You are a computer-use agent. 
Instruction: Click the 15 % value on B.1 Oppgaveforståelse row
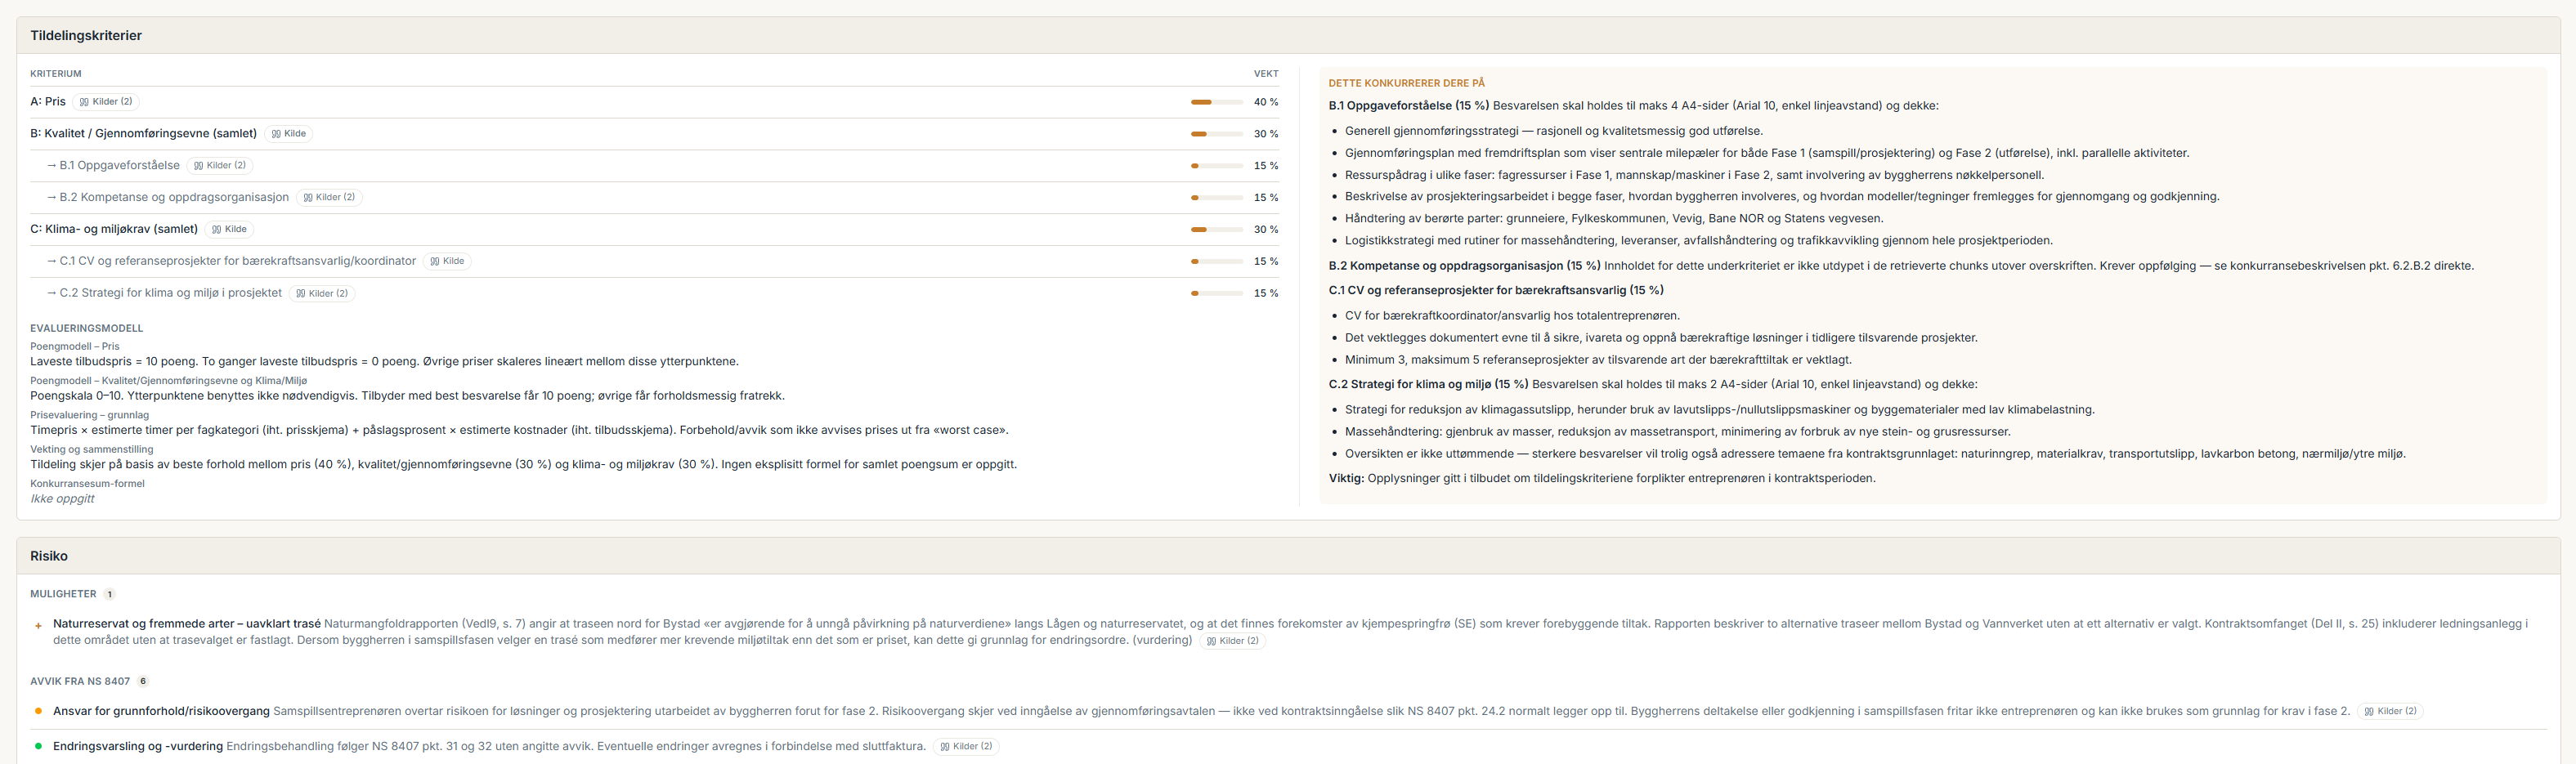coord(1266,166)
